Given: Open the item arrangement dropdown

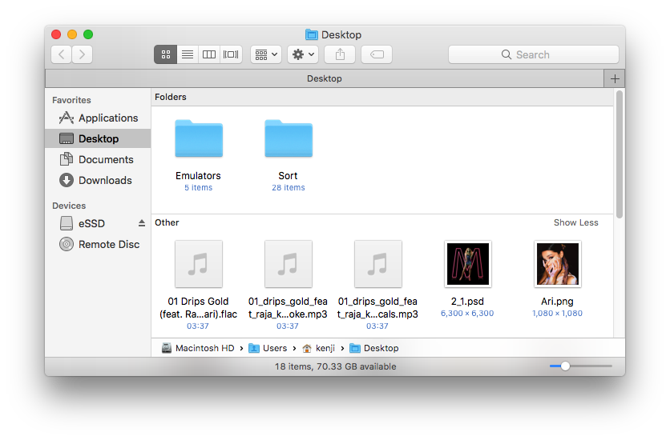Looking at the screenshot, I should click(x=266, y=54).
